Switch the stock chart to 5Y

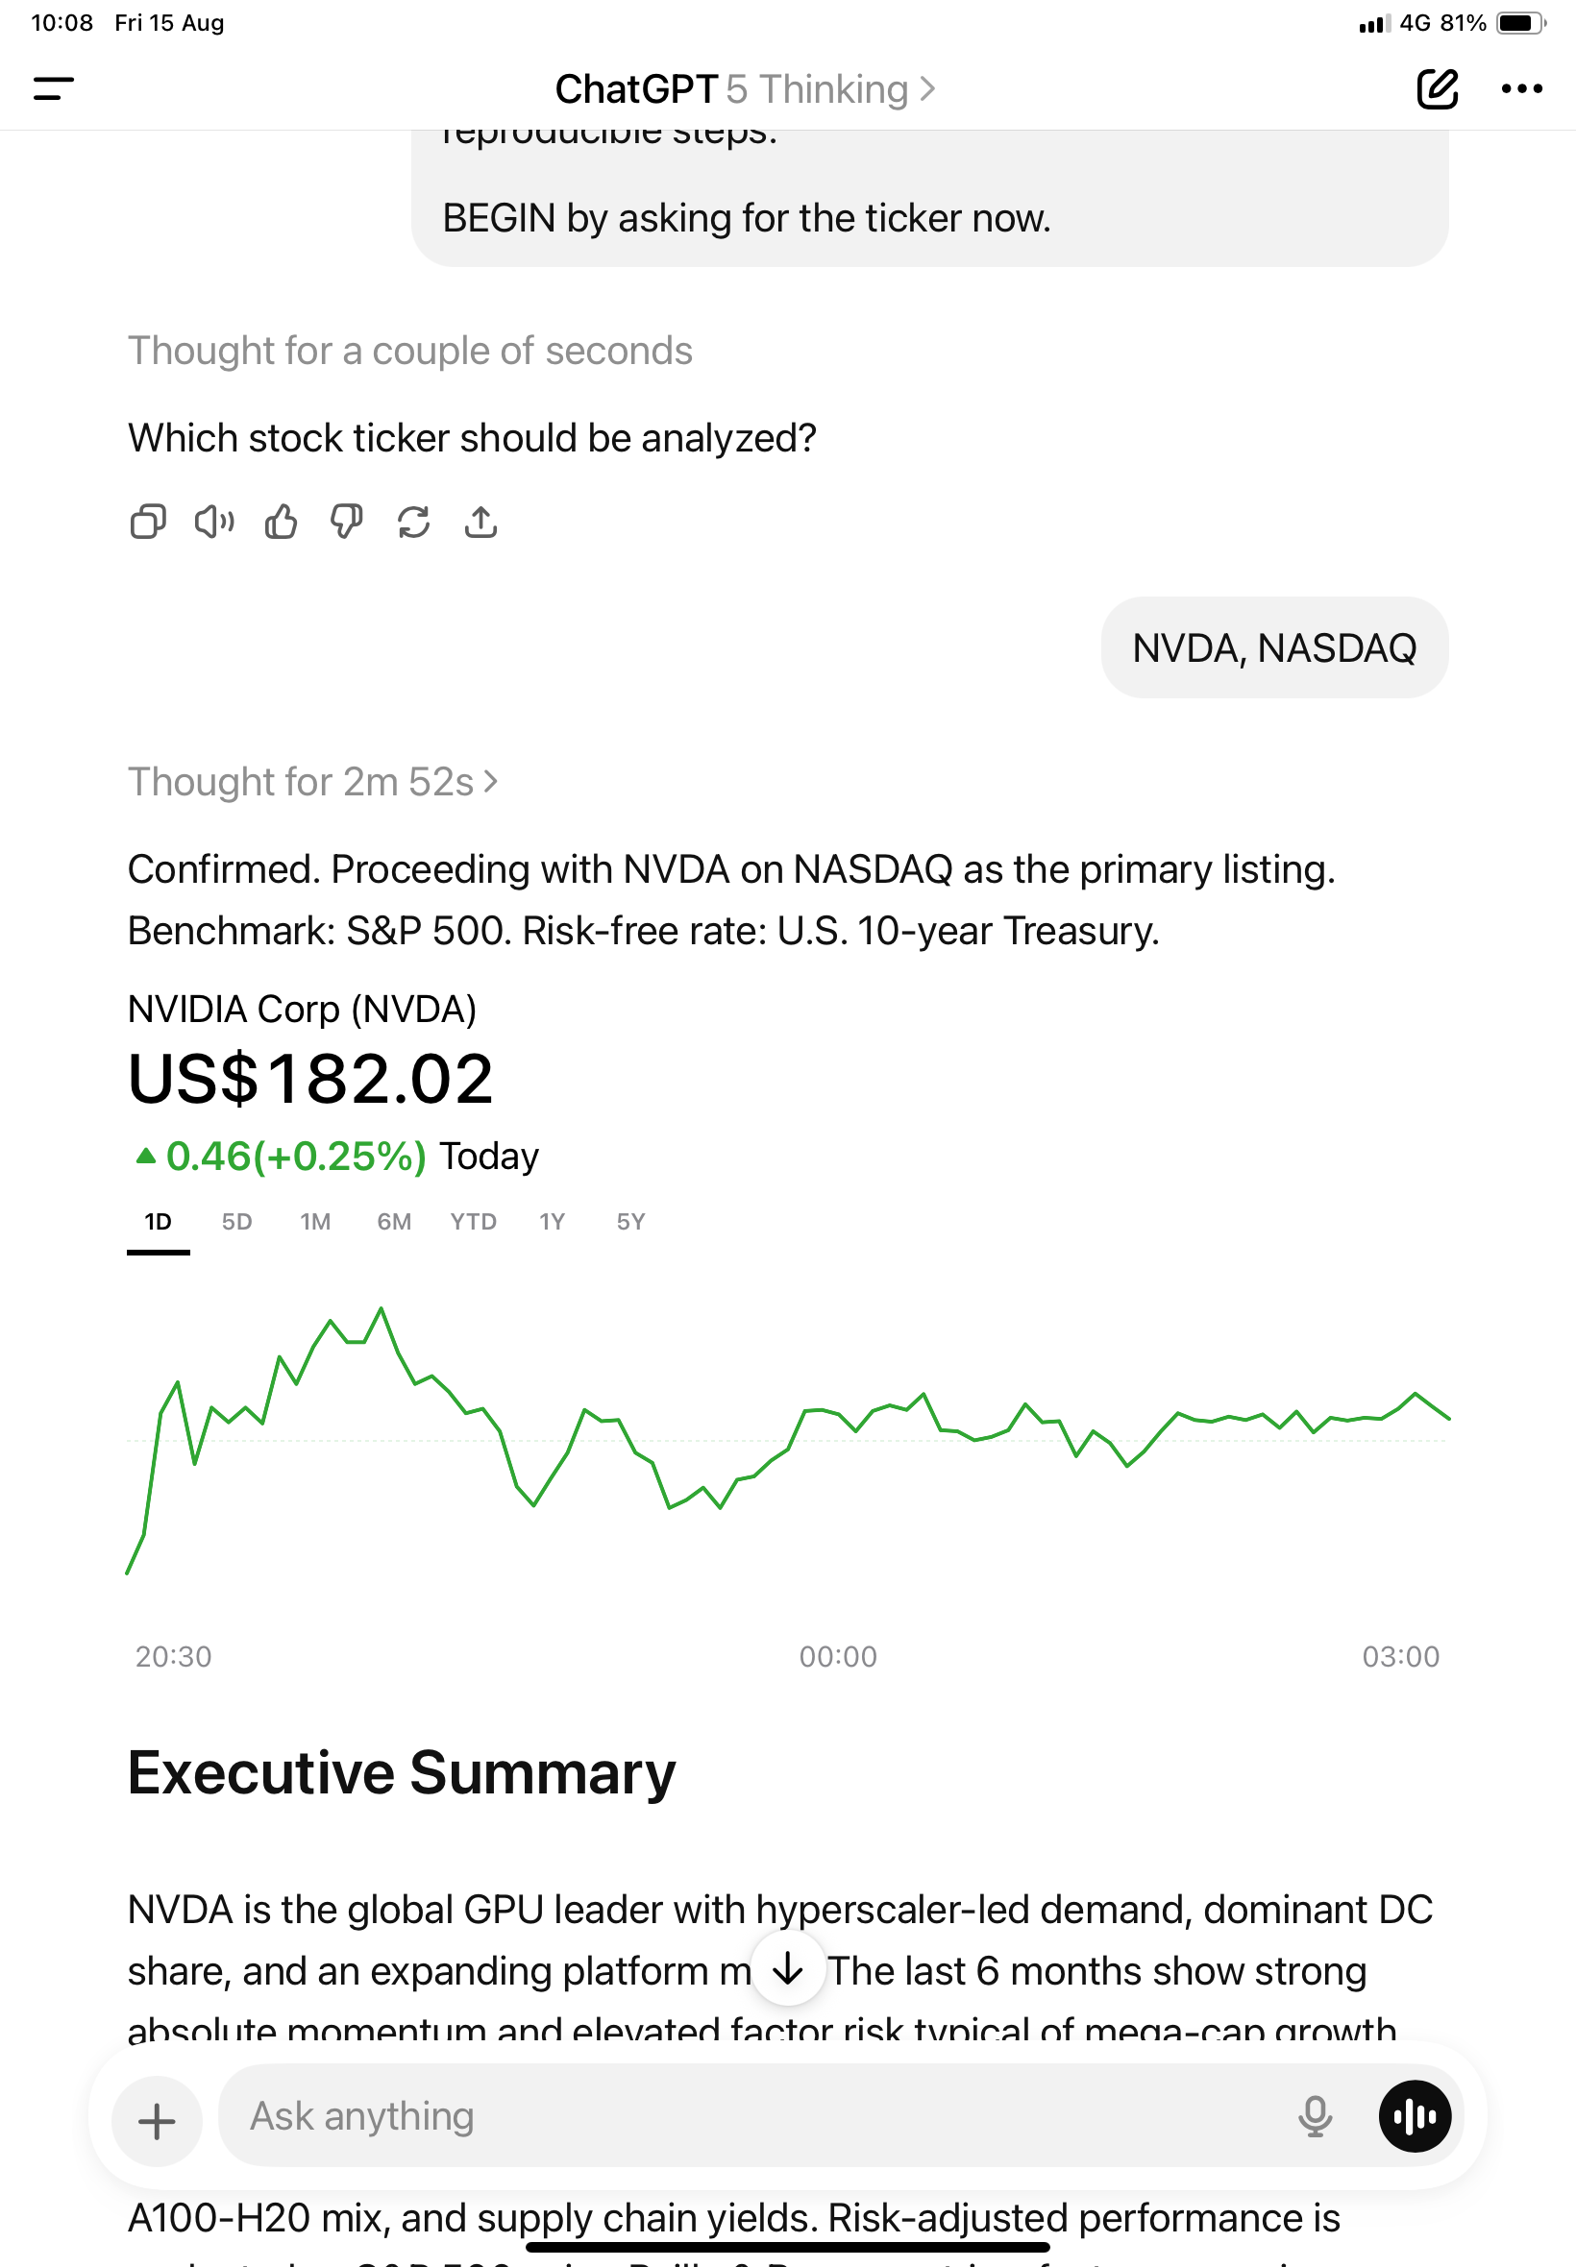(631, 1222)
